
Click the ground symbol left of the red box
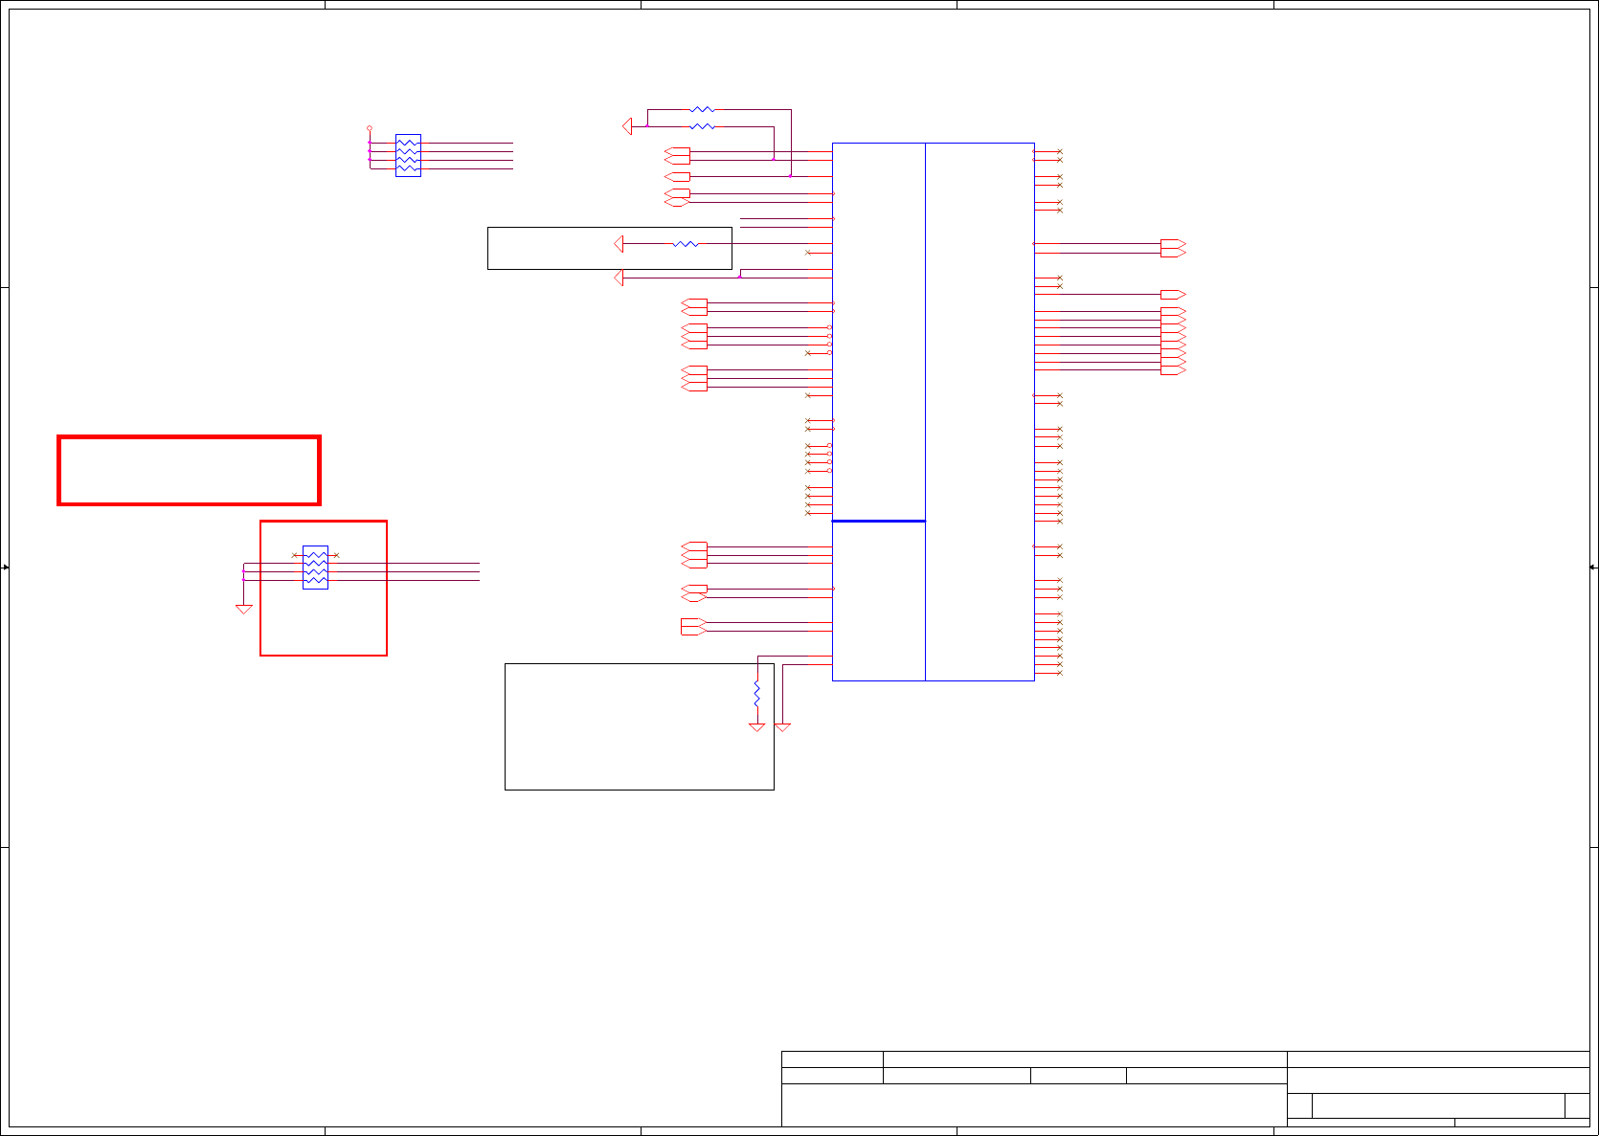tap(244, 609)
